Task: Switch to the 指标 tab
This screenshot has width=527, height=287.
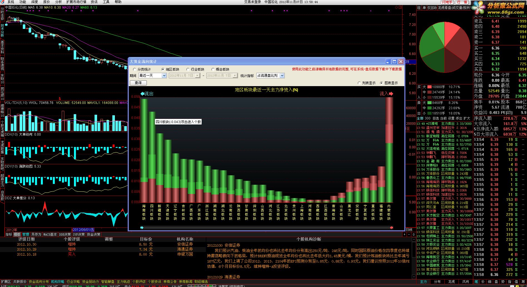Action: (x=9, y=234)
